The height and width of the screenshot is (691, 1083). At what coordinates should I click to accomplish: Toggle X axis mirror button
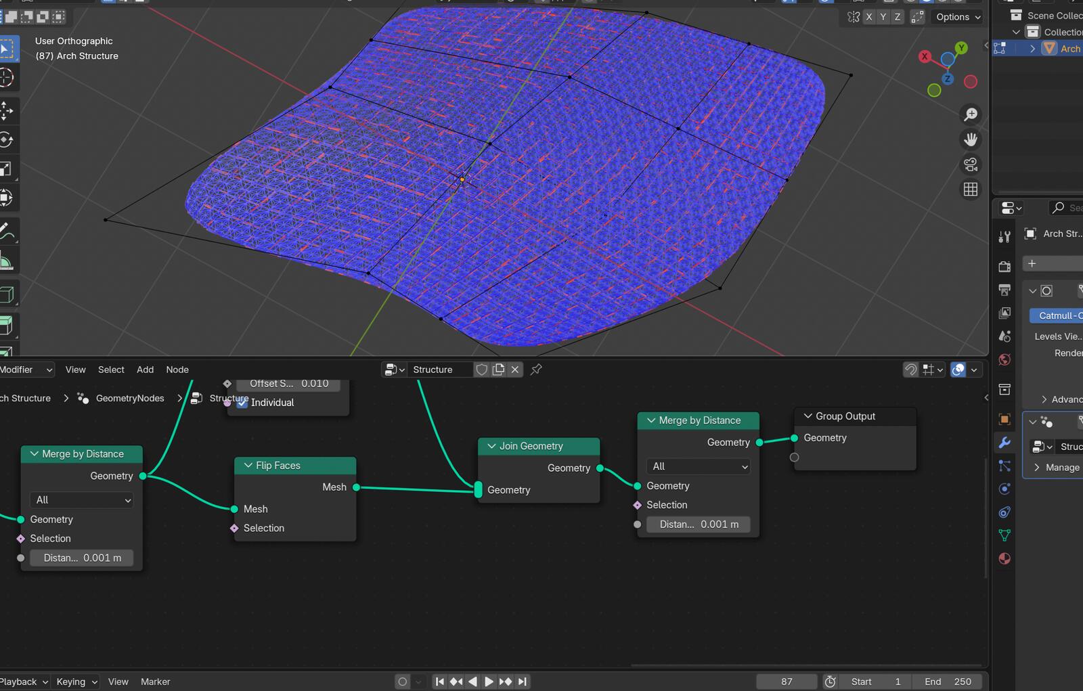[x=869, y=17]
